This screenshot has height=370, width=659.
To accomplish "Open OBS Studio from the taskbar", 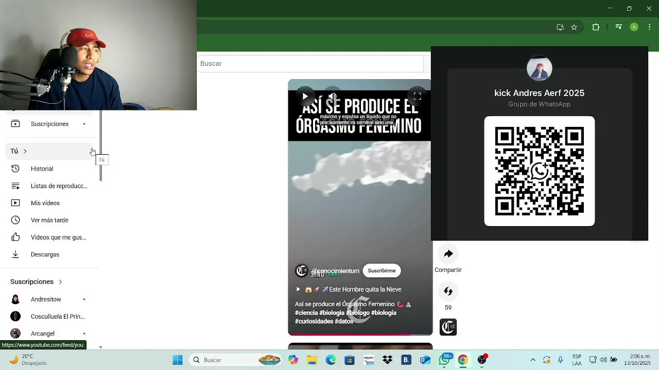I will (x=482, y=360).
